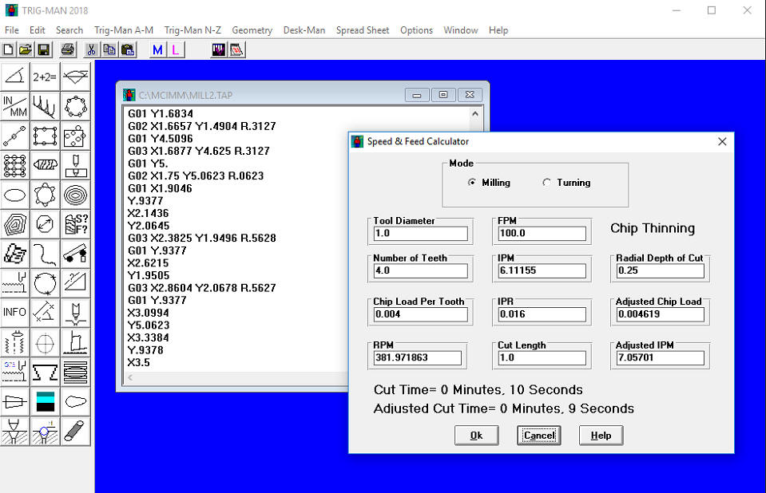The width and height of the screenshot is (766, 493).
Task: Click the up arrow in MILL2.TAP scrollbar
Action: coord(474,114)
